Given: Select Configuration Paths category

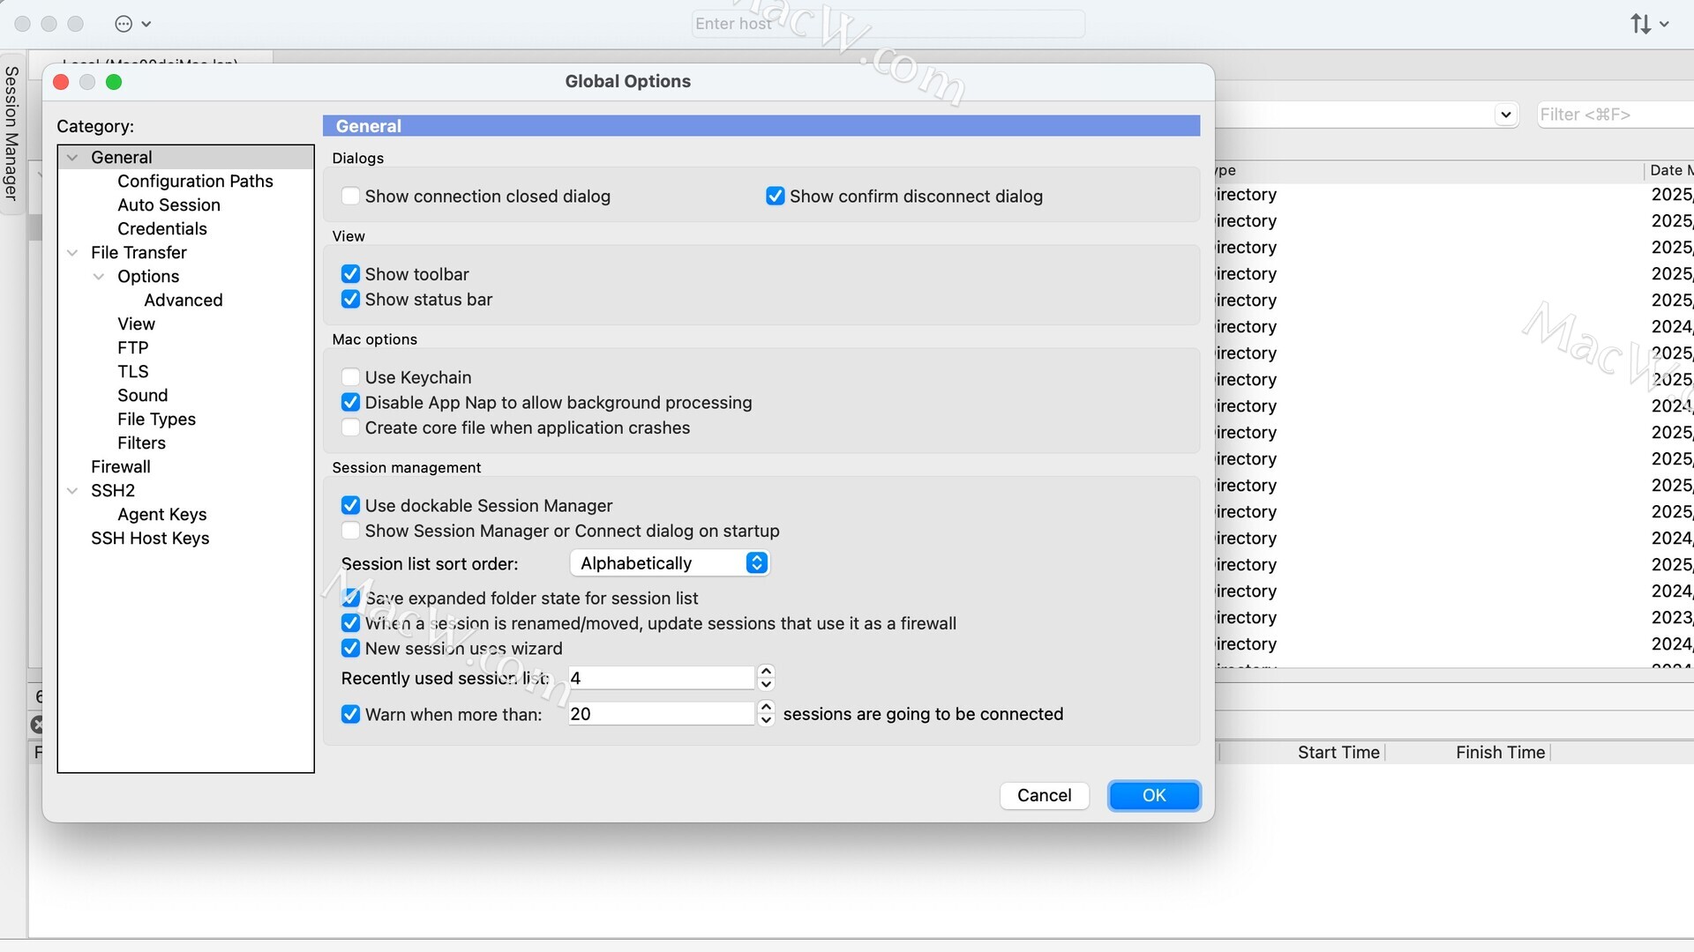Looking at the screenshot, I should (195, 181).
